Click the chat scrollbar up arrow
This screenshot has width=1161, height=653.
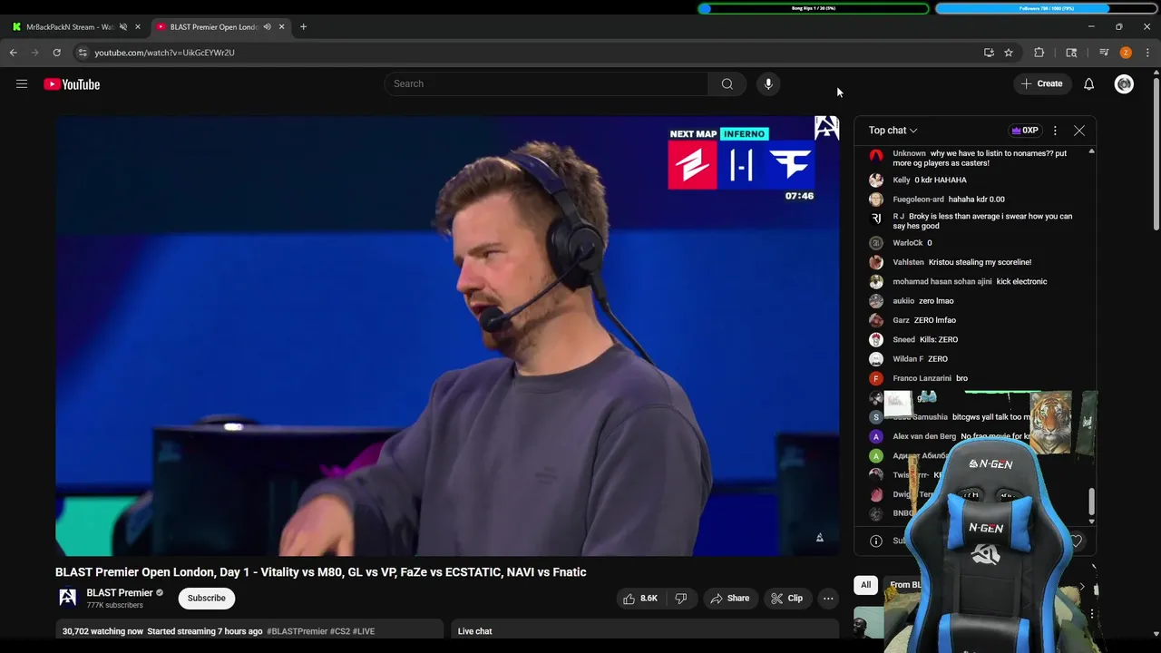point(1091,151)
